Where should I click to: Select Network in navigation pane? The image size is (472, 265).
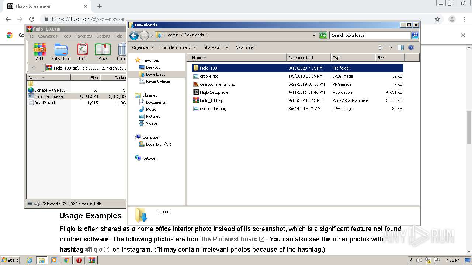(x=150, y=158)
